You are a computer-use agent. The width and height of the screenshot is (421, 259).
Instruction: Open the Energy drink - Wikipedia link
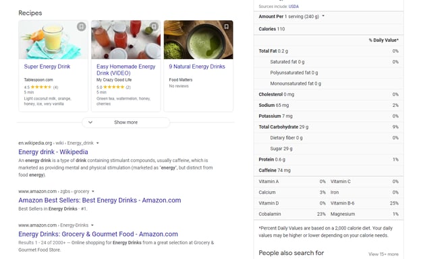53,152
